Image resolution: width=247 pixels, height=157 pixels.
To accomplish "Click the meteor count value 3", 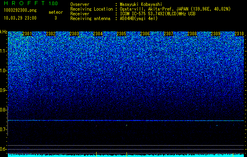I will [56, 18].
